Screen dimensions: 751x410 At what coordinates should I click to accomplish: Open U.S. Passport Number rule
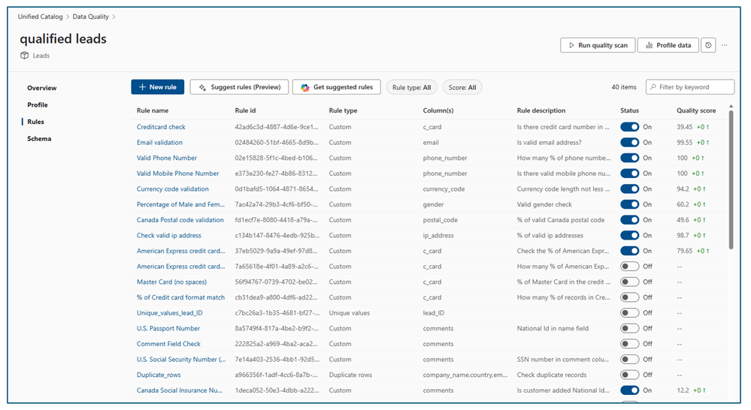(x=168, y=328)
